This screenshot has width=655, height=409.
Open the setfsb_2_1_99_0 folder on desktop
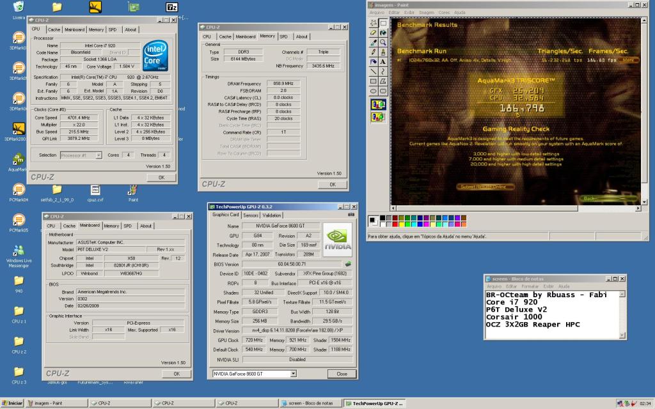(x=57, y=193)
